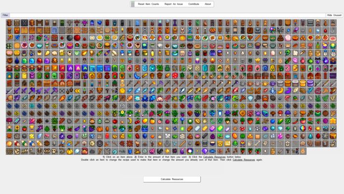Select the white Bone item
Image resolution: width=344 pixels, height=194 pixels.
[x=258, y=144]
